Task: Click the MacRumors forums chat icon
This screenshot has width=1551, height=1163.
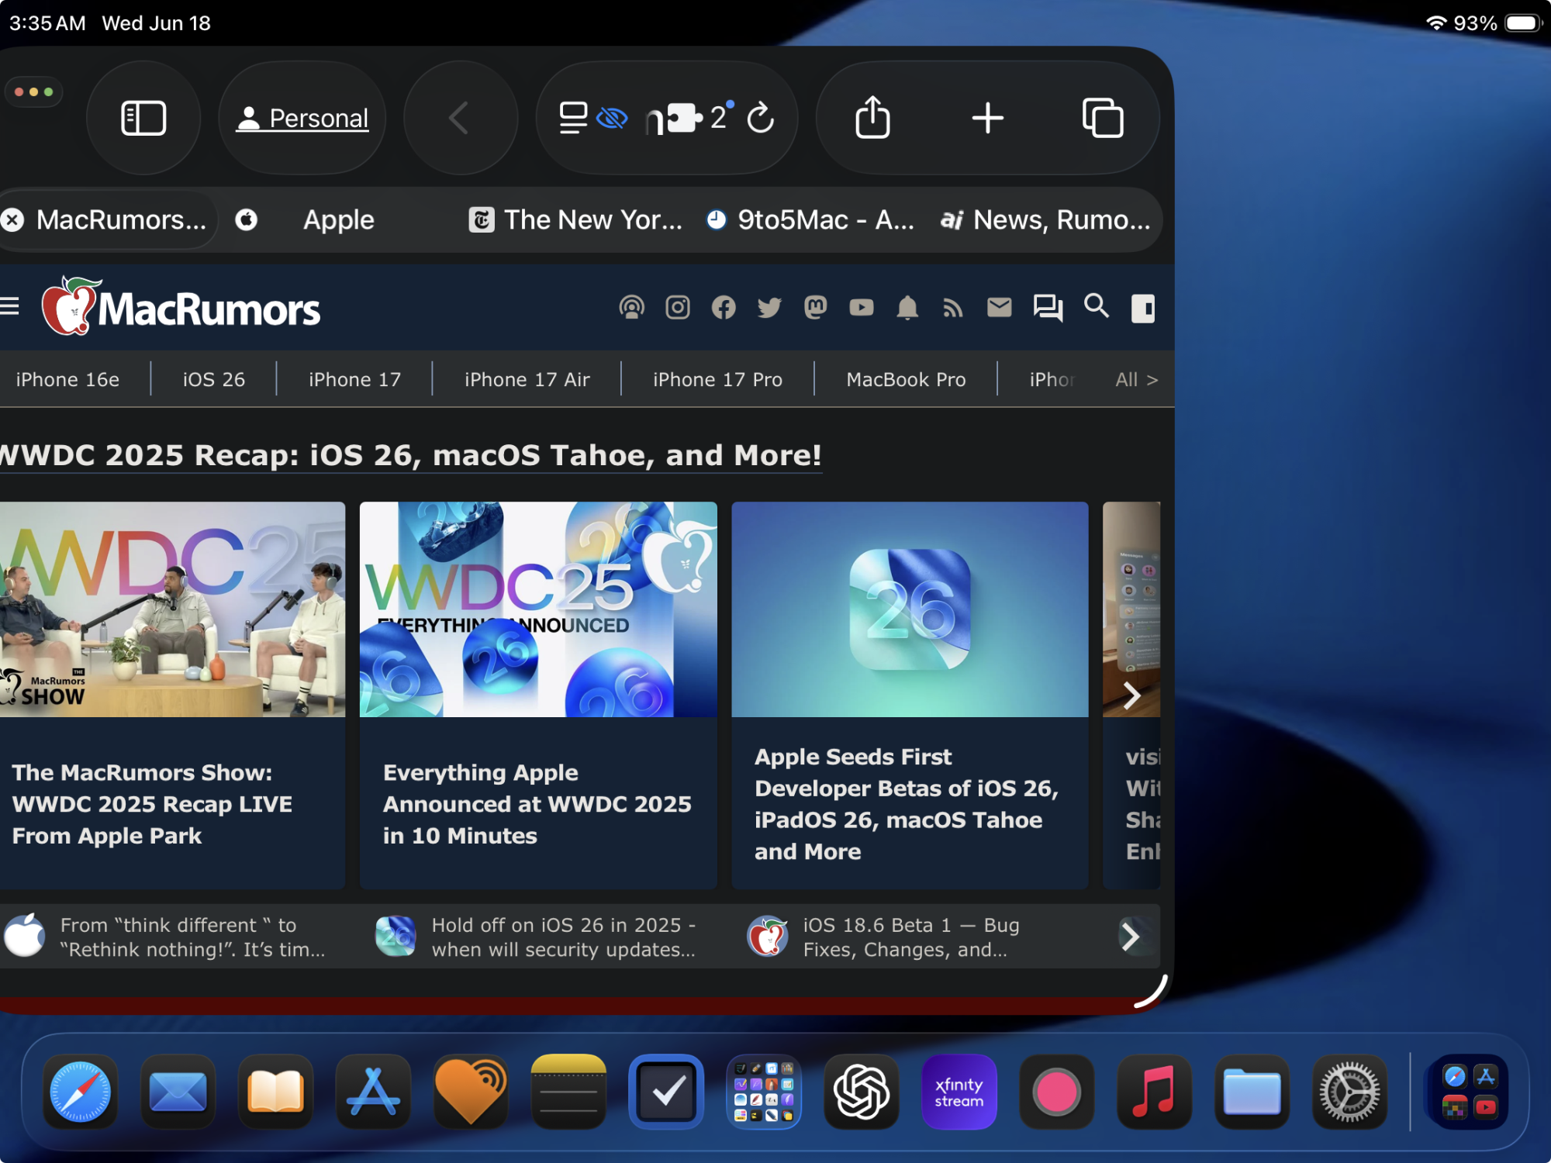Action: point(1047,308)
